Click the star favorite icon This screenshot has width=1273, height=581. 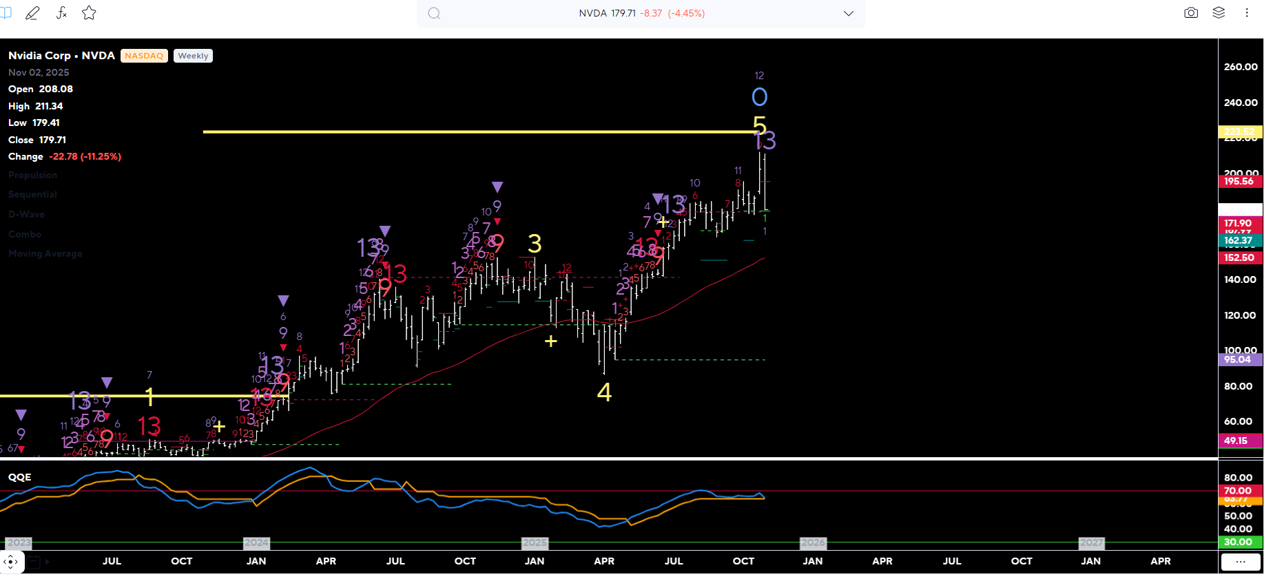89,13
